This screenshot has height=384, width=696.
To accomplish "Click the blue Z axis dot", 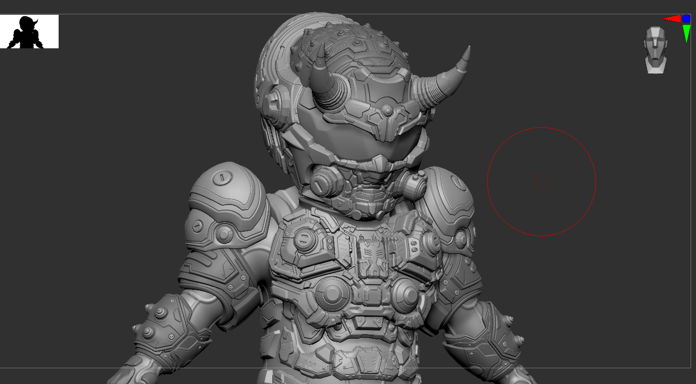I will pyautogui.click(x=686, y=19).
